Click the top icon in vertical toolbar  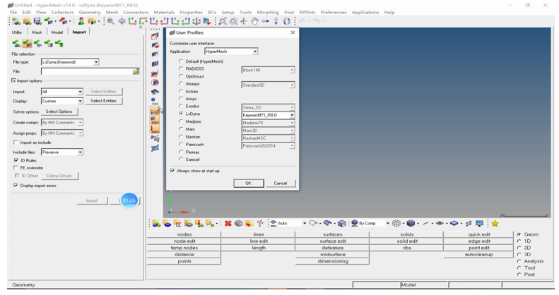click(x=155, y=36)
